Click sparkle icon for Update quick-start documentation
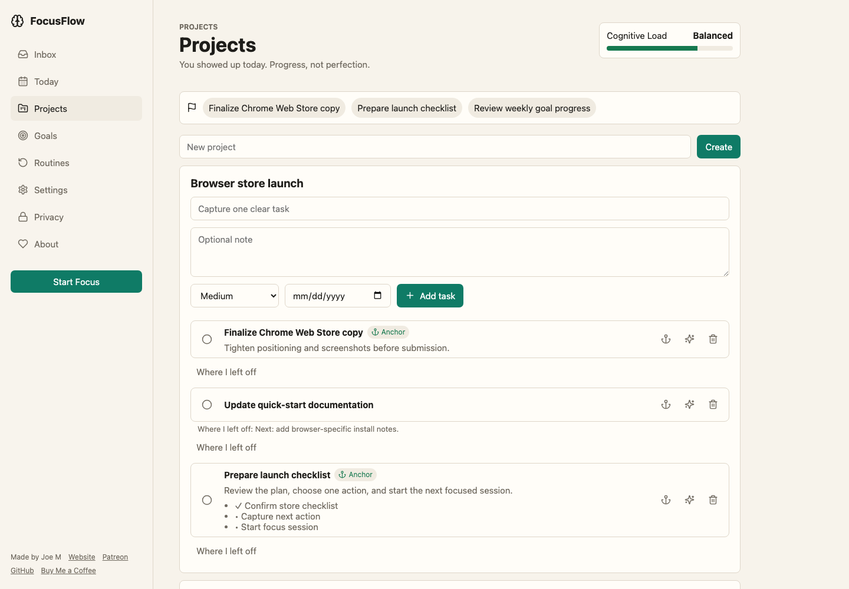This screenshot has height=589, width=849. [x=689, y=405]
